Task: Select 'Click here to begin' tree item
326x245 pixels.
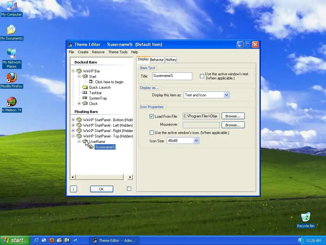Action: pyautogui.click(x=109, y=82)
